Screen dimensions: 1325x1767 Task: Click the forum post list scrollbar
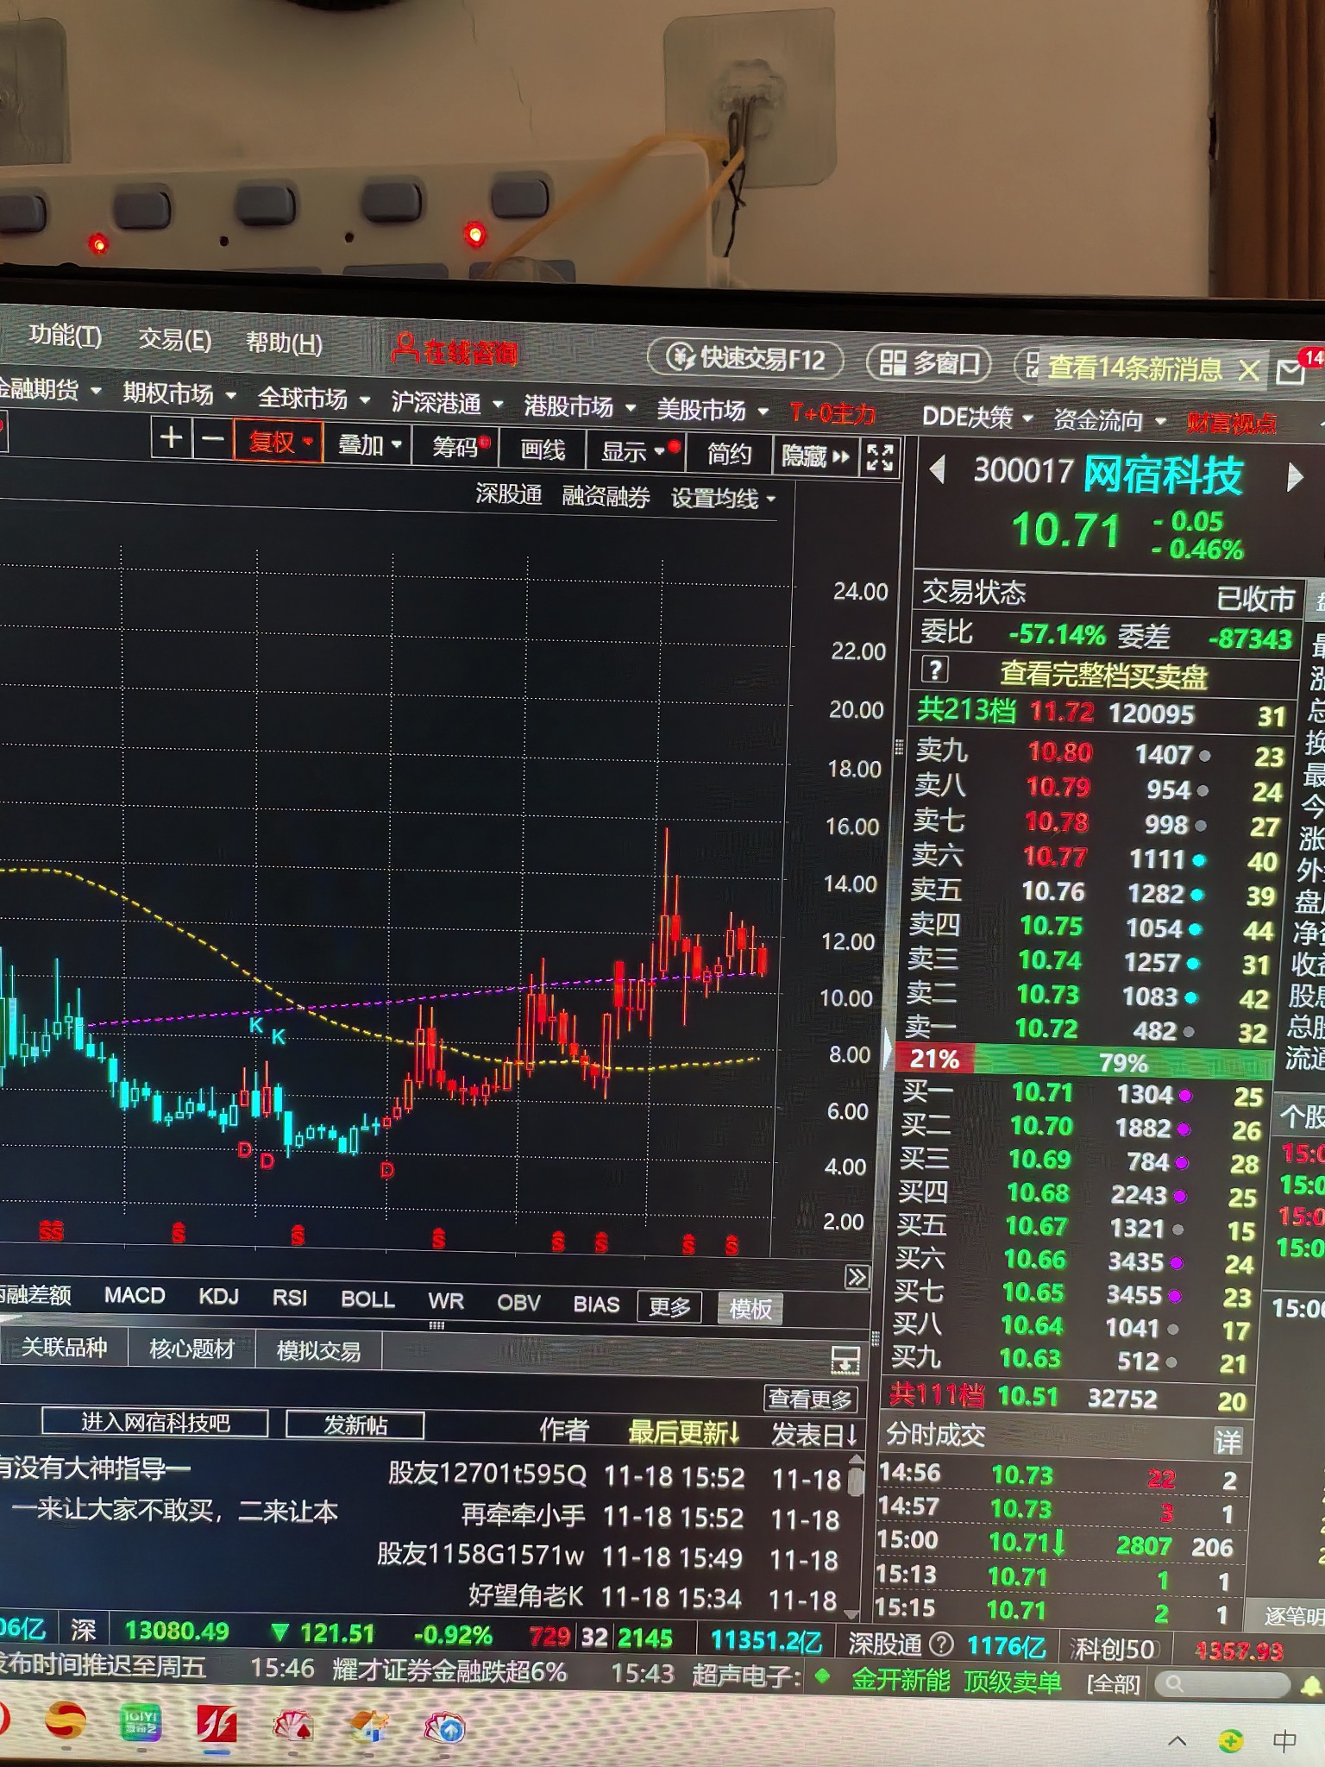855,1537
